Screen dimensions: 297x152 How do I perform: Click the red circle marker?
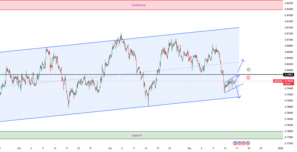(x=248, y=78)
